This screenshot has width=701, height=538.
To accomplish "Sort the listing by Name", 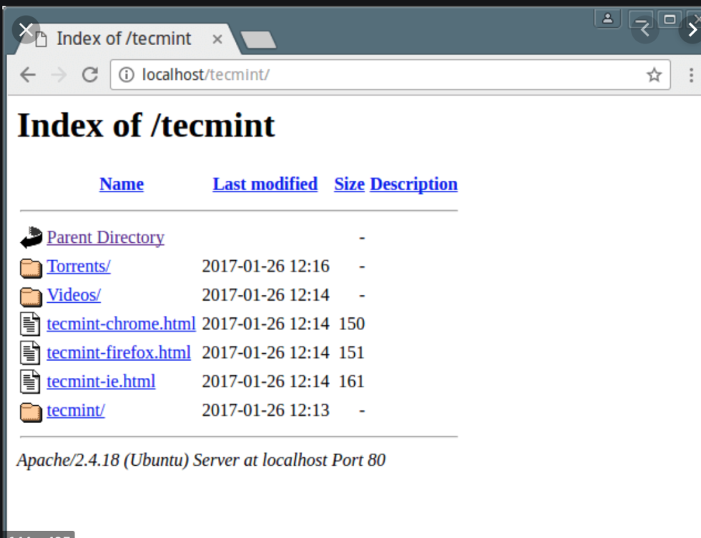I will tap(122, 184).
